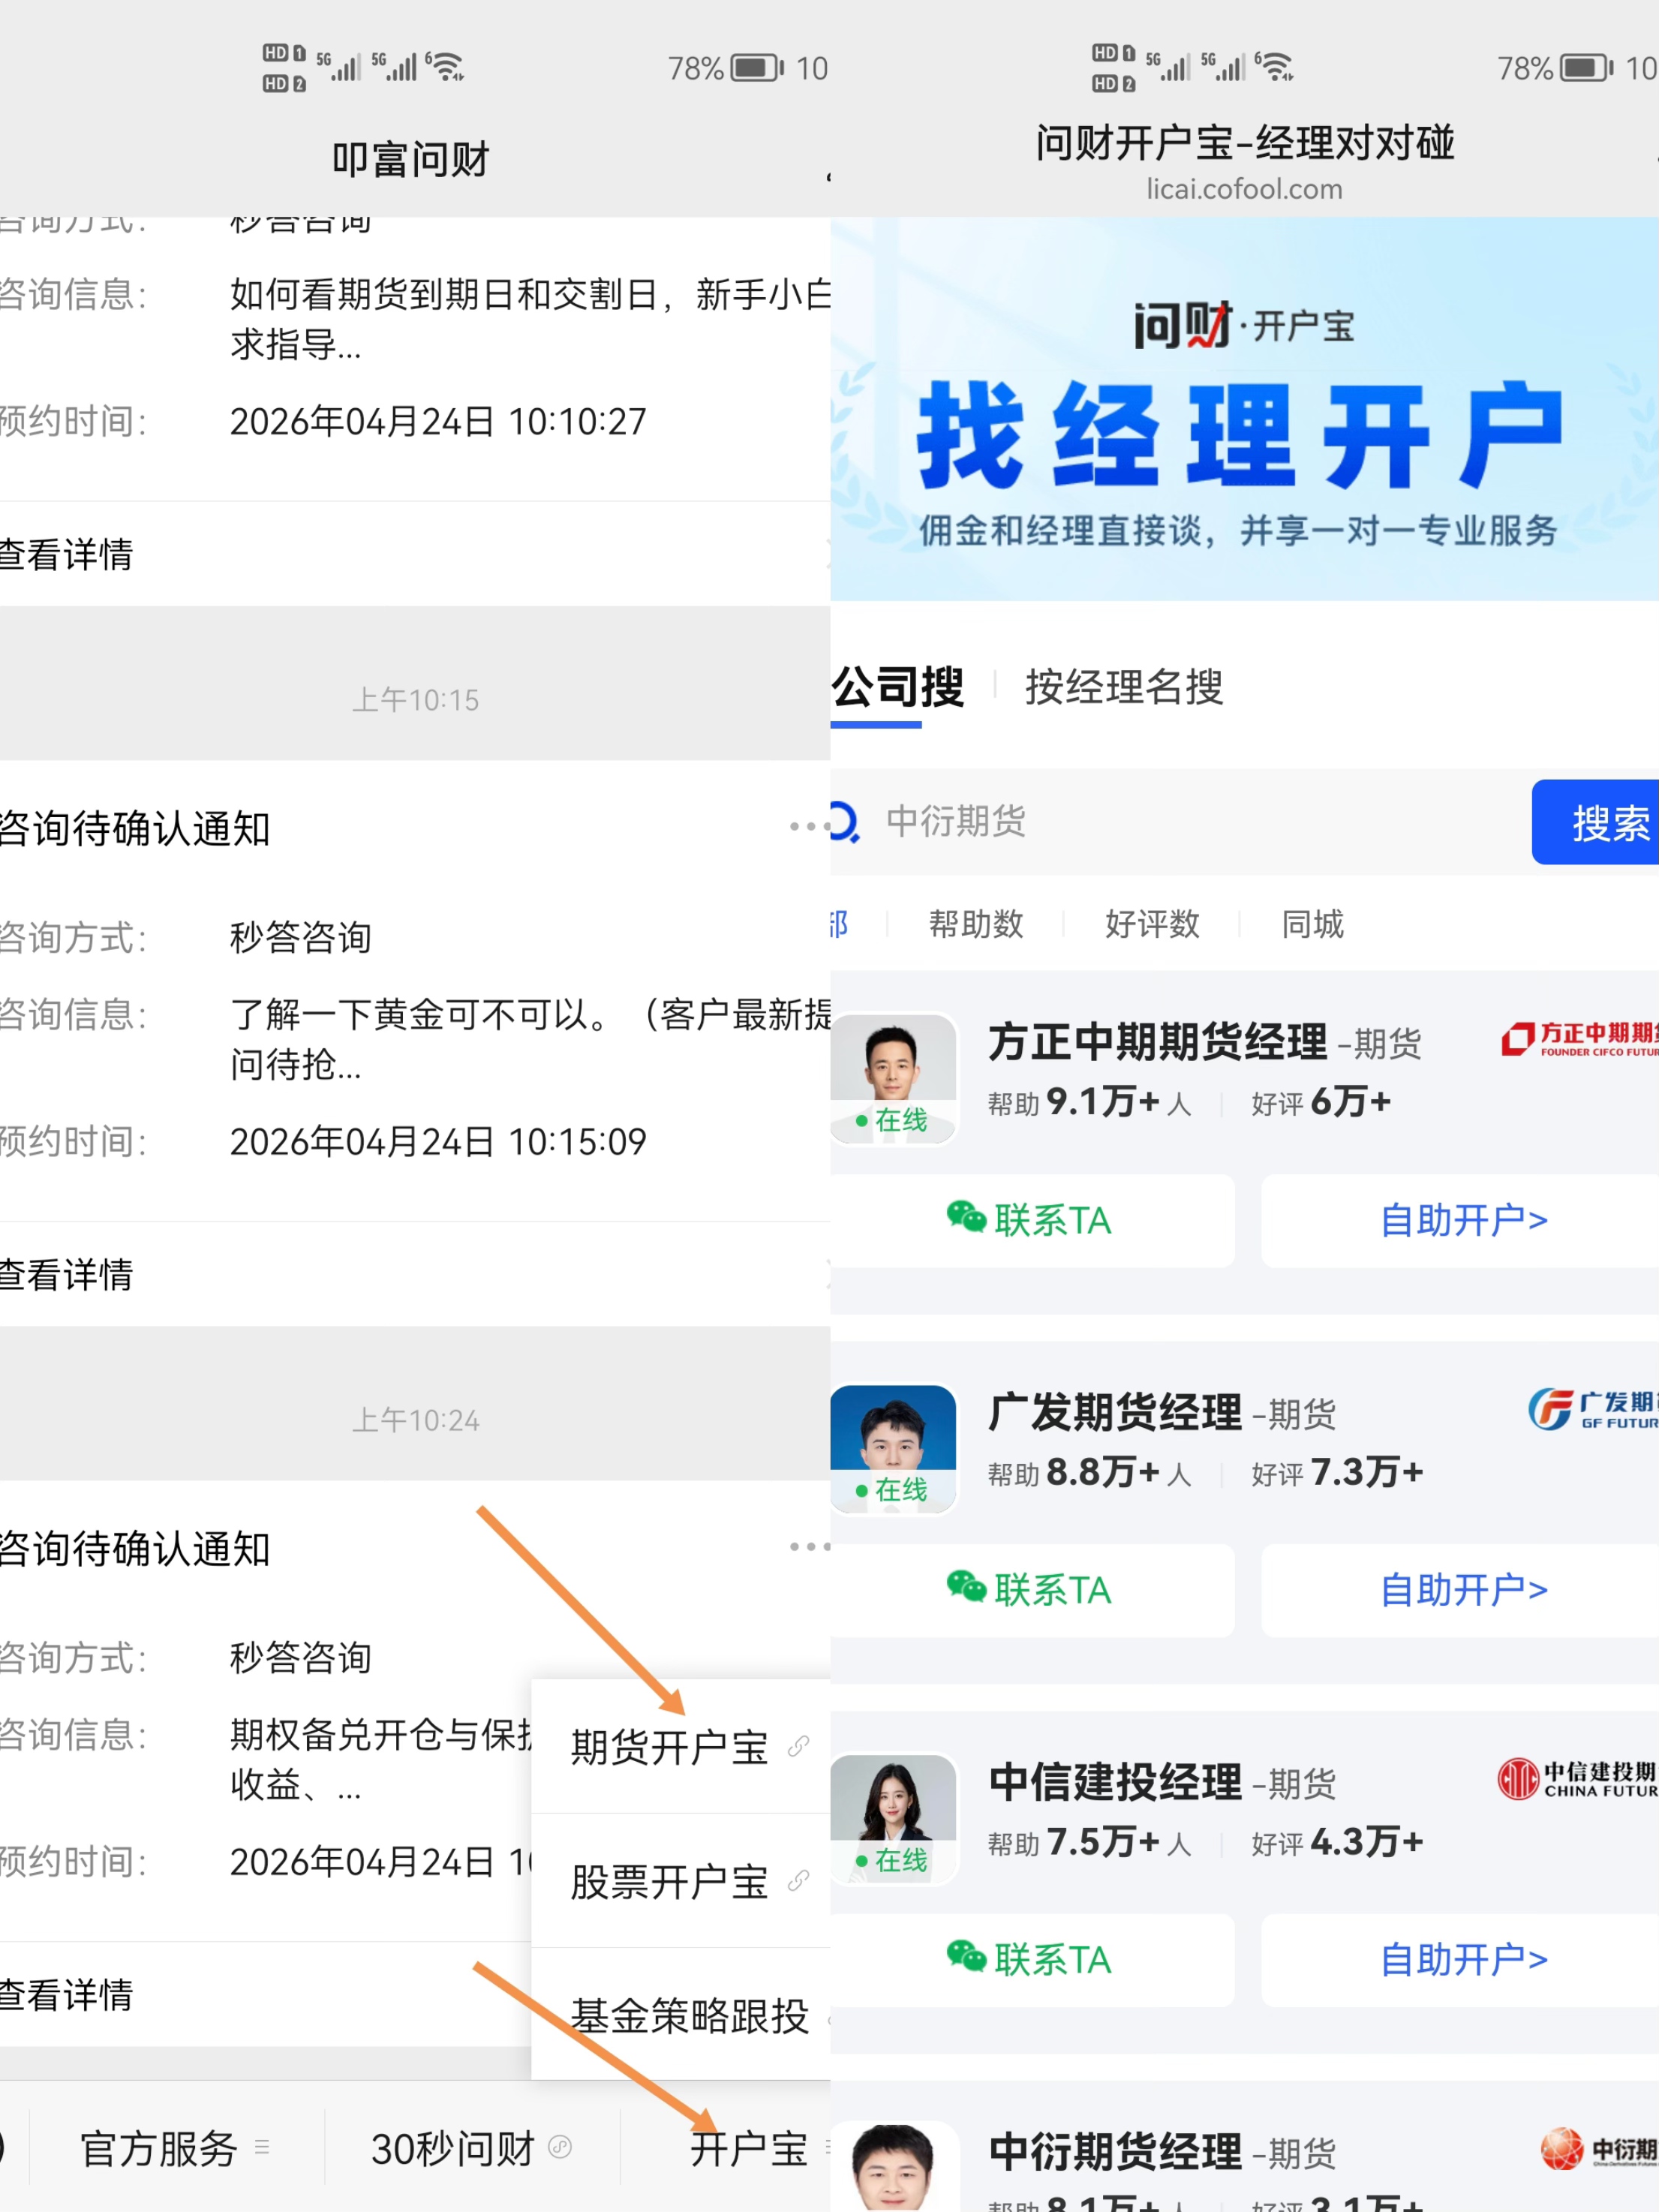Open the ... options on the lower 咨询待确认通知
The height and width of the screenshot is (2212, 1659).
(x=810, y=1547)
